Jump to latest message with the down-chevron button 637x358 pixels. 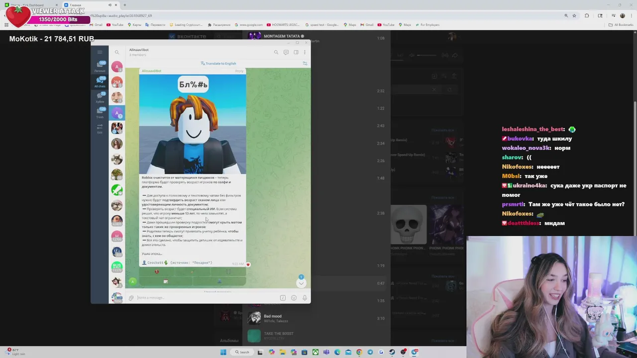tap(301, 283)
